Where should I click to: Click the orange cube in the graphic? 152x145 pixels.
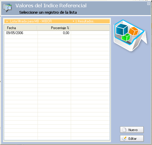point(134,31)
